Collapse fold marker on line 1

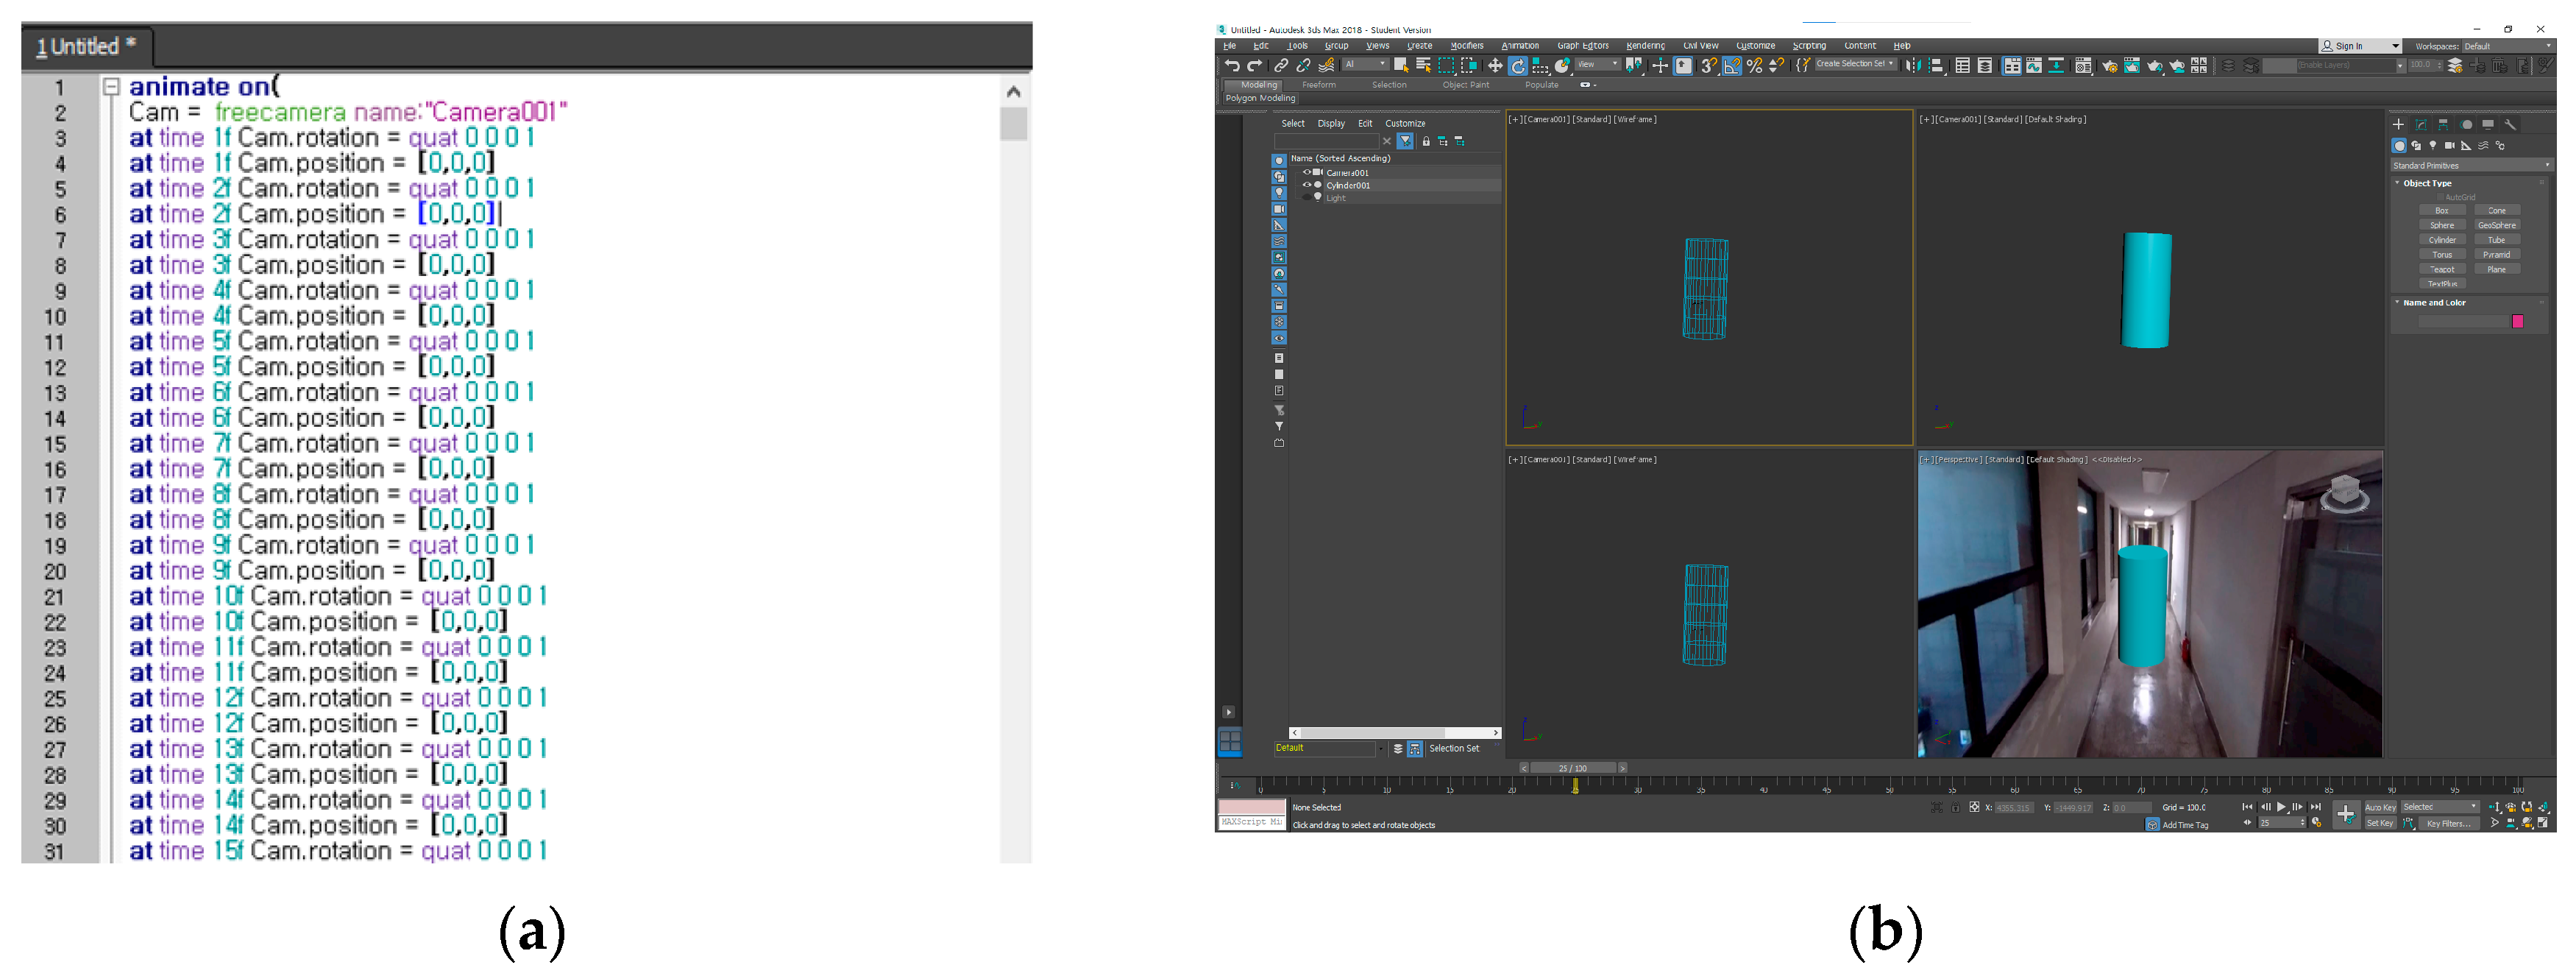click(112, 87)
